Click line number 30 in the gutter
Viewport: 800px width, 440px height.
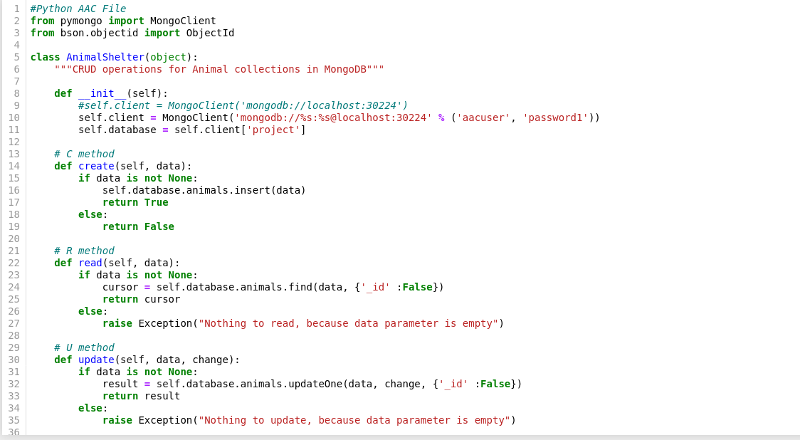pos(14,360)
